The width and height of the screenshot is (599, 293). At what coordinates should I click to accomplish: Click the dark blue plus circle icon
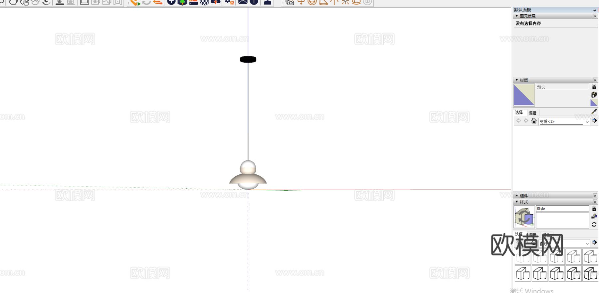[171, 2]
